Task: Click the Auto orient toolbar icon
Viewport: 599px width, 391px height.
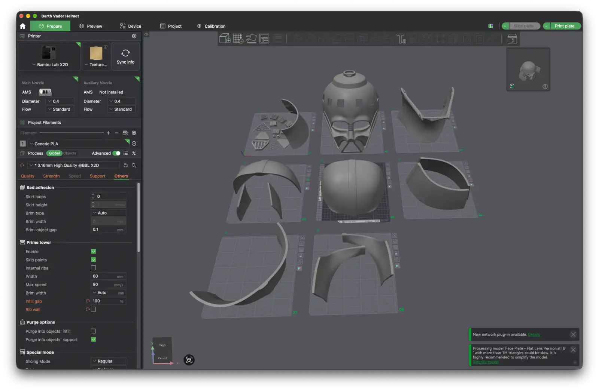Action: (x=251, y=39)
